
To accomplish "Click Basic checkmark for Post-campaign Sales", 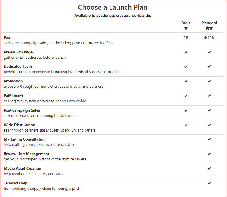I will point(186,110).
